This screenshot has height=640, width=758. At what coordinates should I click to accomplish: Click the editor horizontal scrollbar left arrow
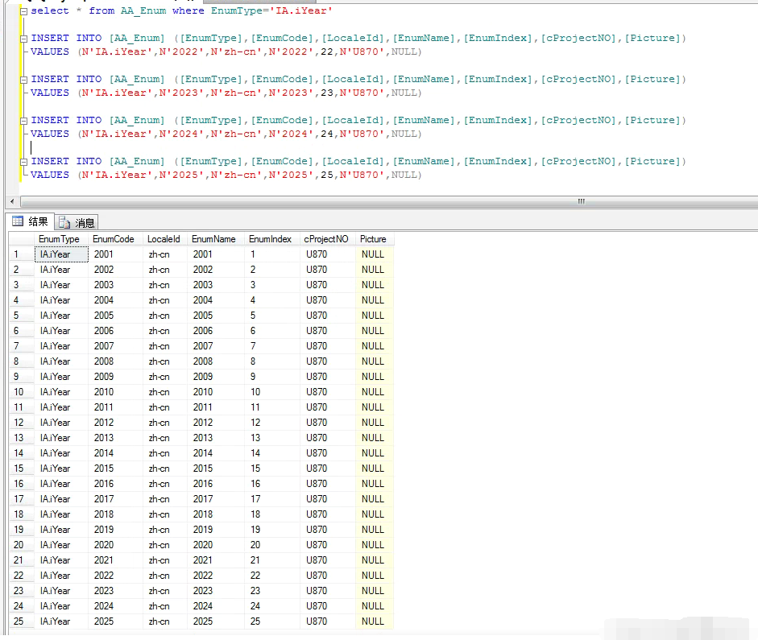(x=12, y=201)
